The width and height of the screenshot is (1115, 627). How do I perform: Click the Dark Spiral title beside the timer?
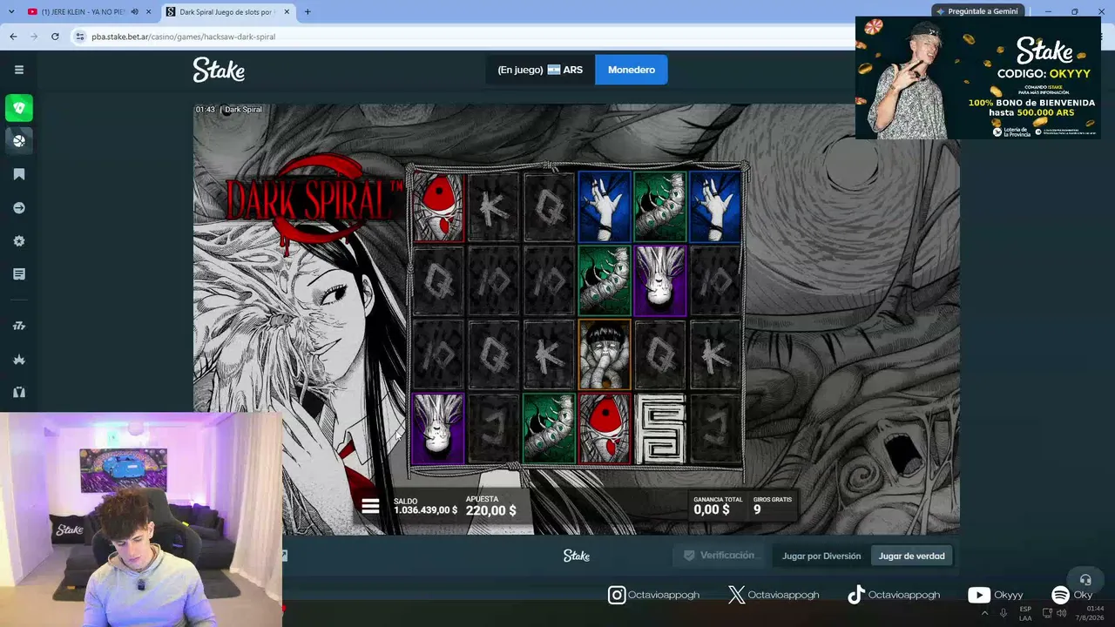(x=243, y=110)
